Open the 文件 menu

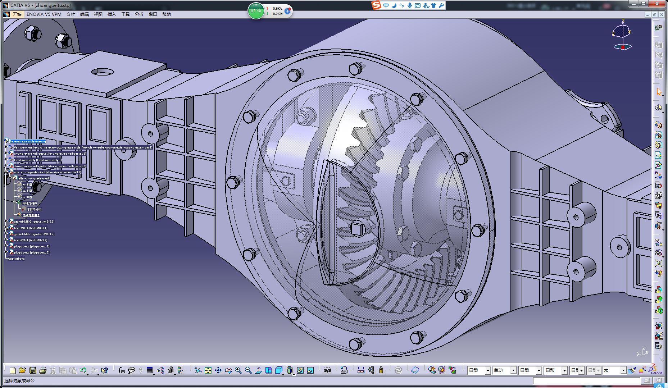tap(71, 14)
